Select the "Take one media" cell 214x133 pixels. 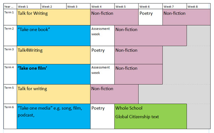pyautogui.click(x=54, y=116)
